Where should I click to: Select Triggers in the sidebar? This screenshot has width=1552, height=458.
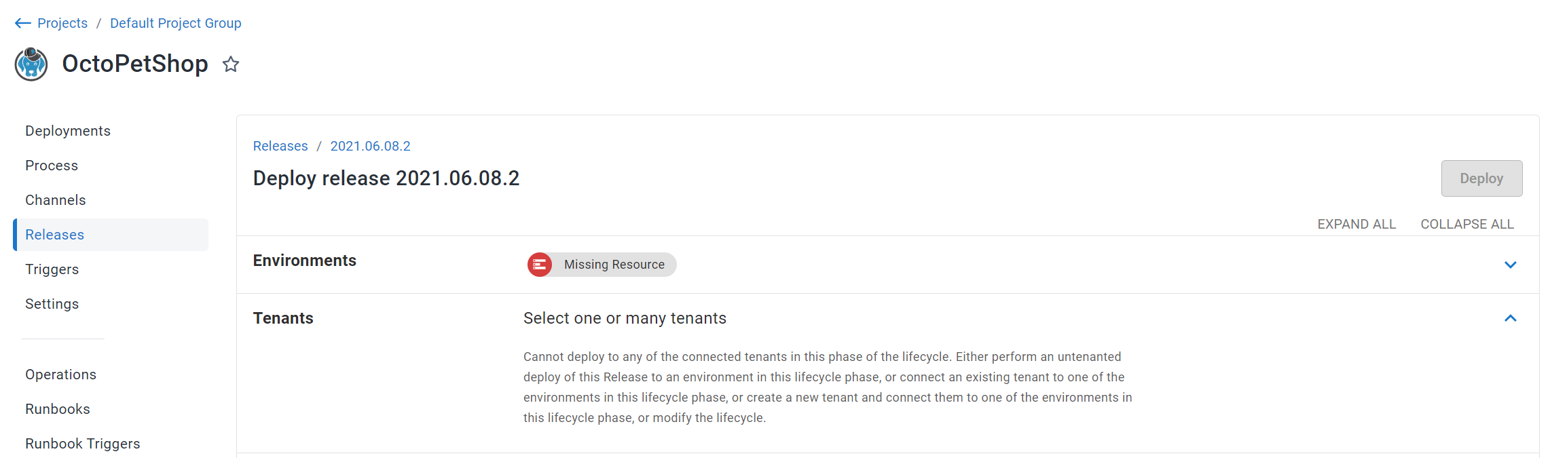pyautogui.click(x=52, y=269)
